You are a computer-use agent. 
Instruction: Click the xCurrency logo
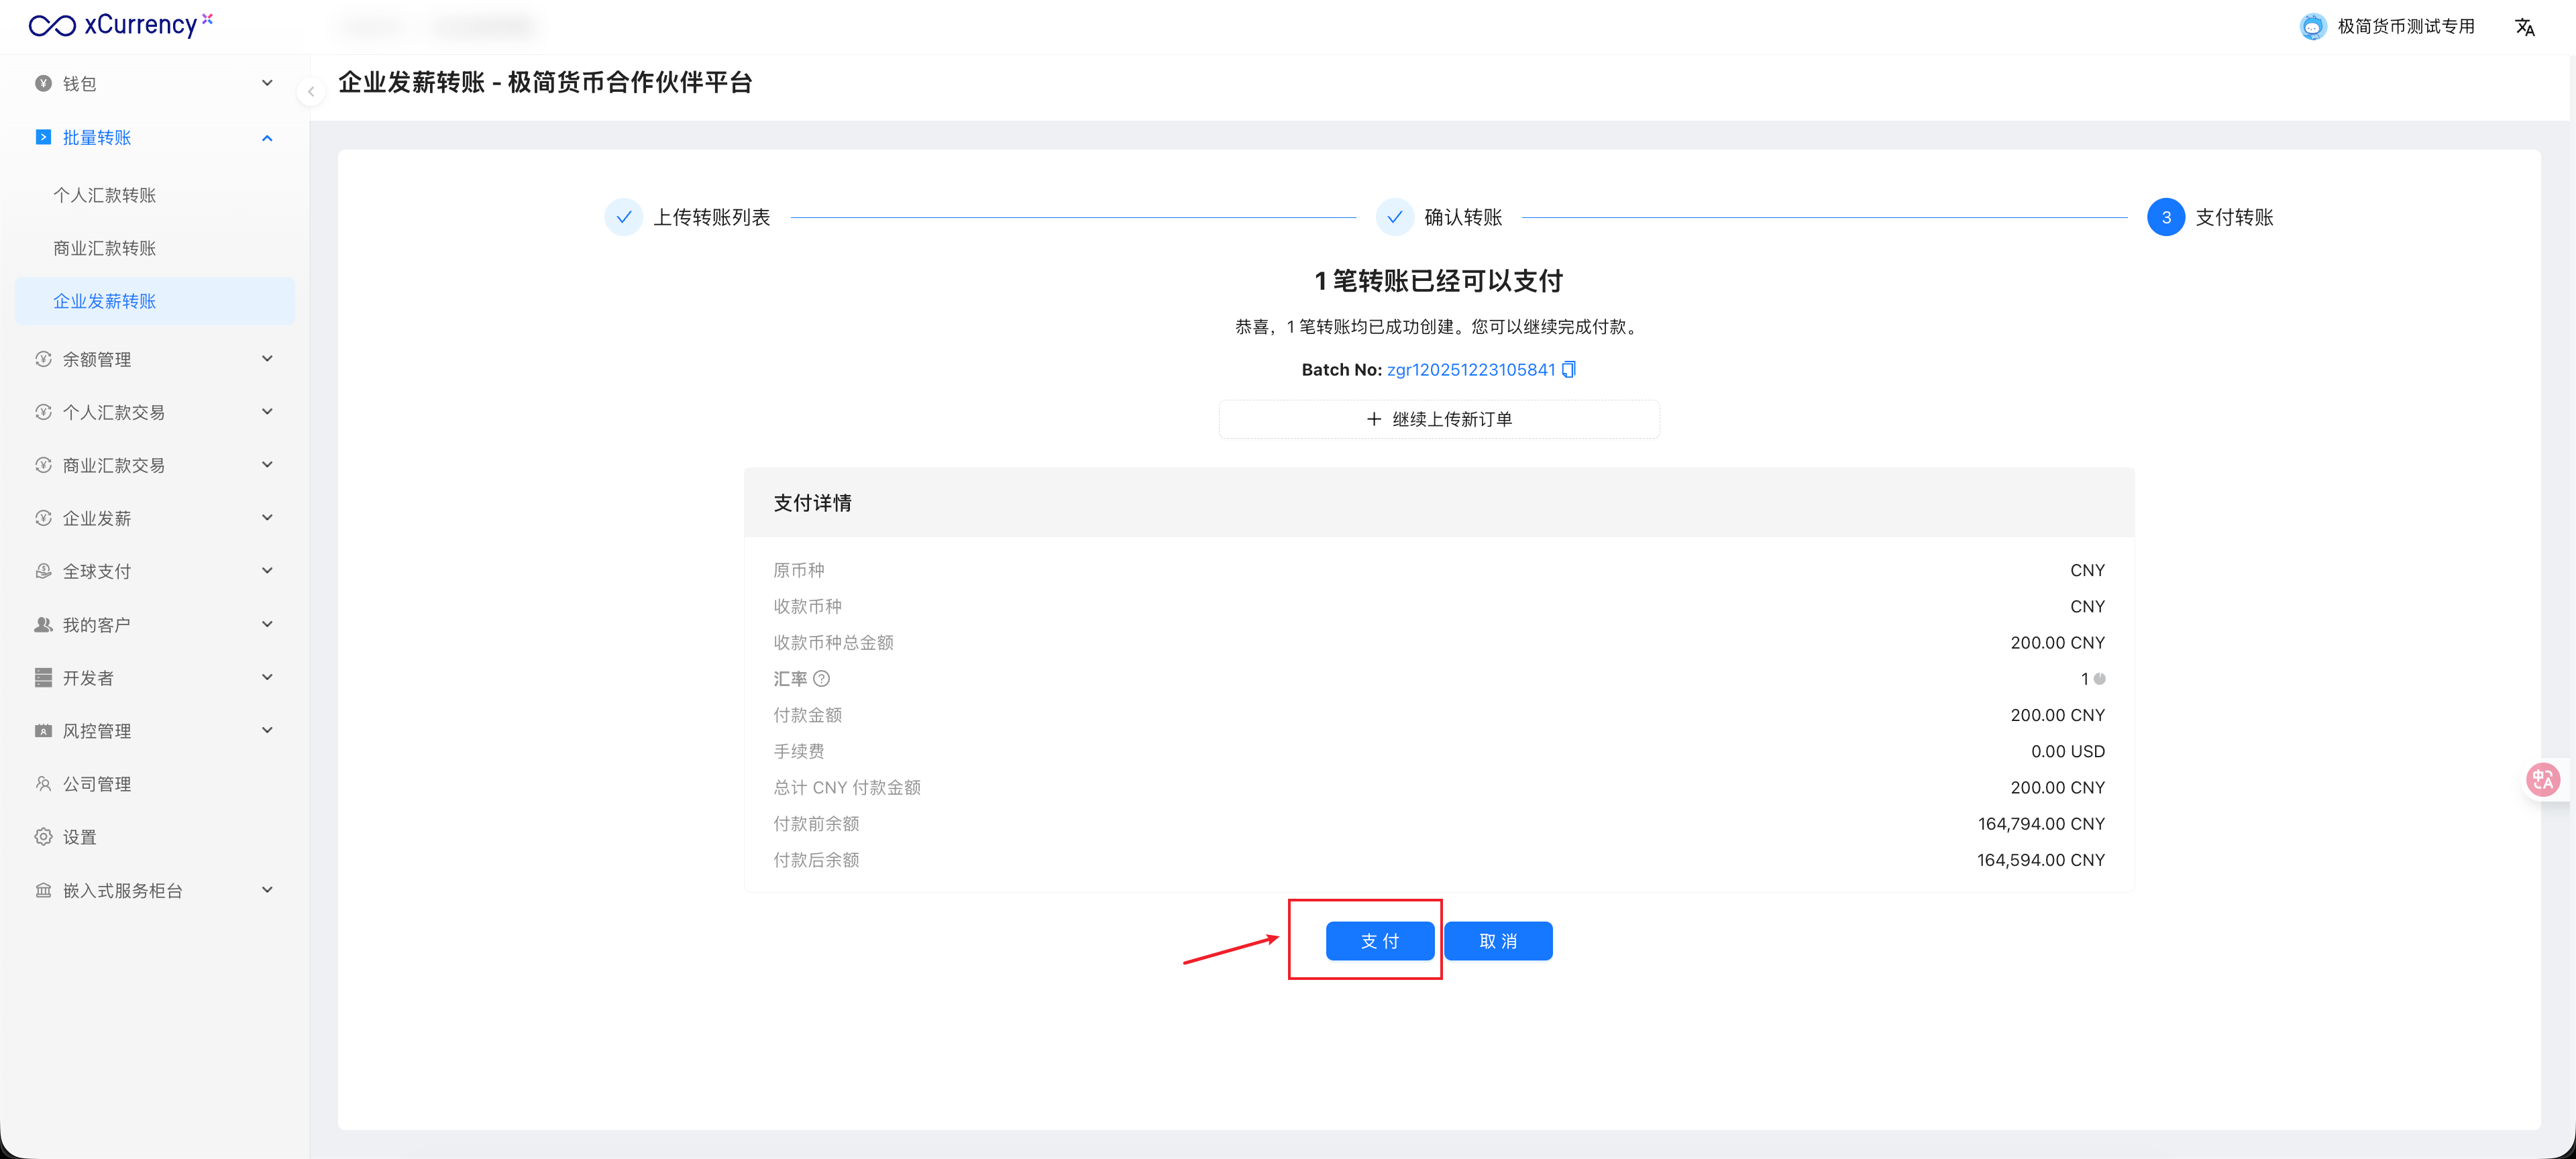click(120, 25)
